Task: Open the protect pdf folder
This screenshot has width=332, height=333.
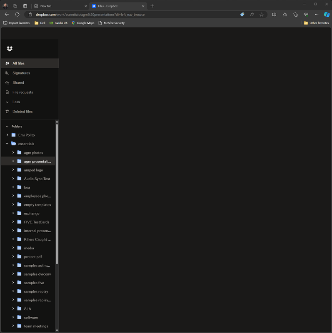Action: (33, 257)
